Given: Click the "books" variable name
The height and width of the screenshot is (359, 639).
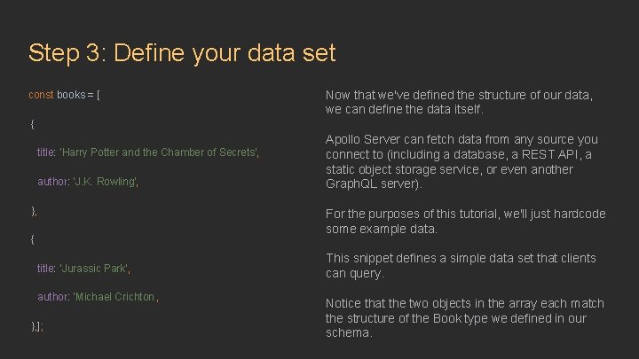Looking at the screenshot, I should click(x=73, y=94).
